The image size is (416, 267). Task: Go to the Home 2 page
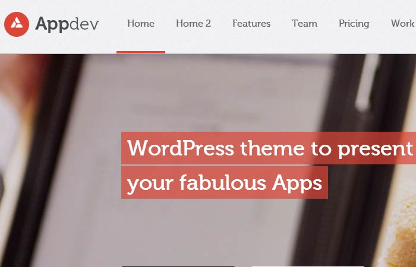coord(193,24)
